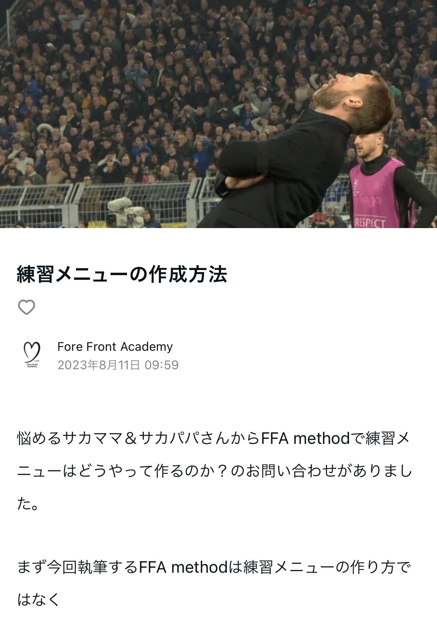
Task: Click the crowd in the stadium stands
Action: [x=136, y=85]
